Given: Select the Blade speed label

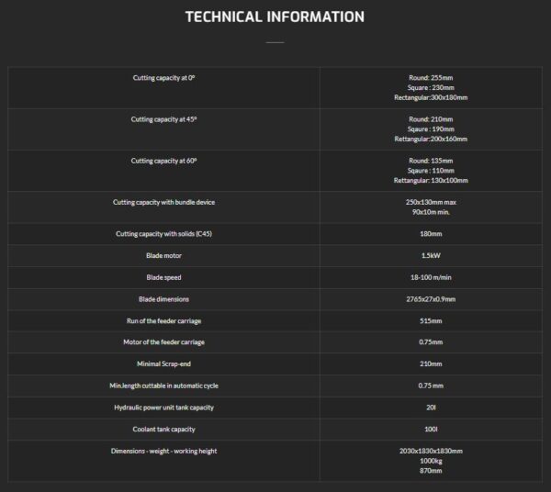Looking at the screenshot, I should [163, 277].
